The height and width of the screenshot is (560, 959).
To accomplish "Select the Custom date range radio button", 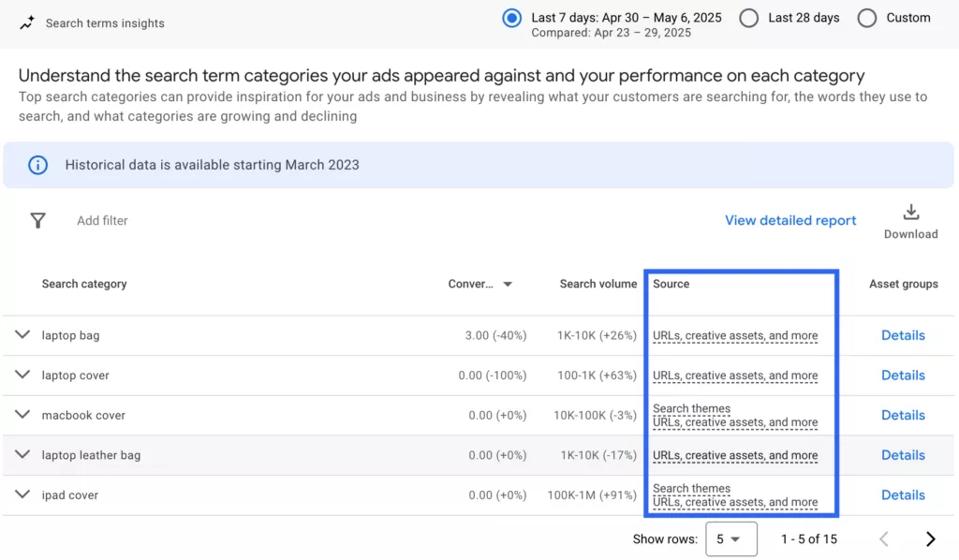I will coord(866,19).
